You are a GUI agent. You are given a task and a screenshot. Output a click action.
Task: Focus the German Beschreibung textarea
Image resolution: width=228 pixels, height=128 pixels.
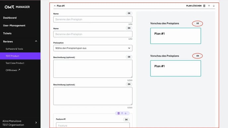tap(93, 69)
